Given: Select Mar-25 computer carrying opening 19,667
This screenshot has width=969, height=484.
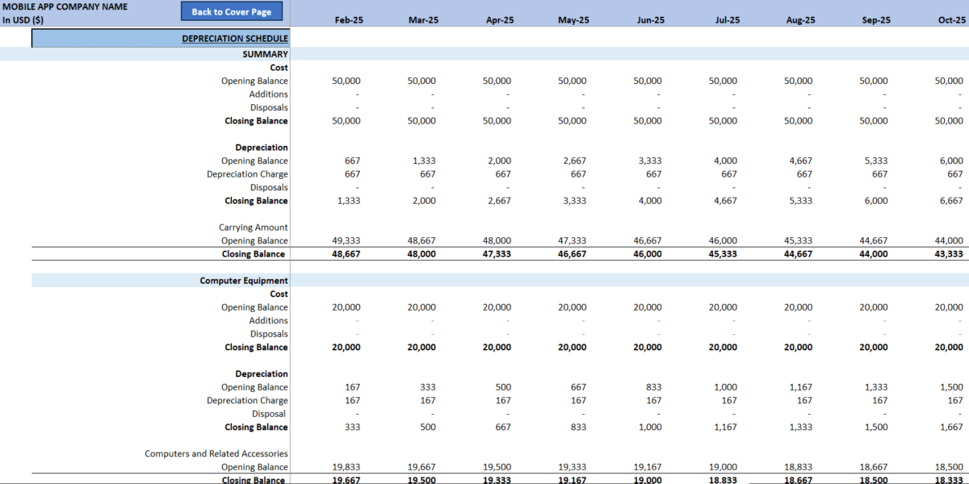Looking at the screenshot, I should pos(422,467).
